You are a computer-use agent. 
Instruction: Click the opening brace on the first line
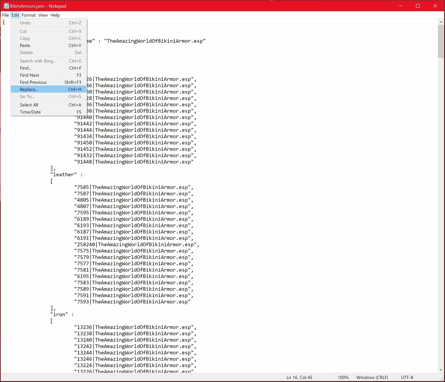[4, 22]
